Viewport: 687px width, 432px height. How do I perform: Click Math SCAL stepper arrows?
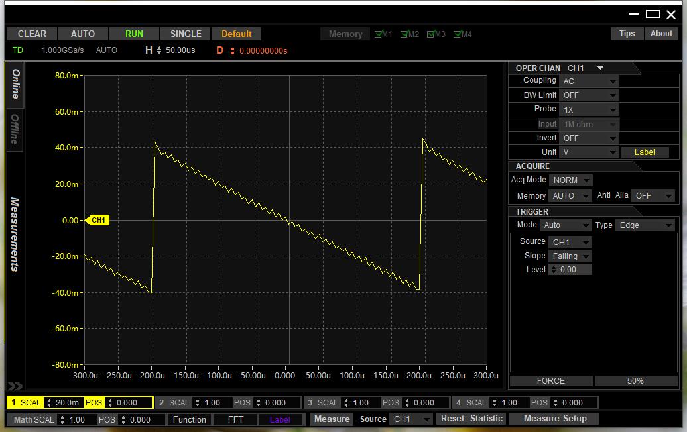tap(62, 420)
